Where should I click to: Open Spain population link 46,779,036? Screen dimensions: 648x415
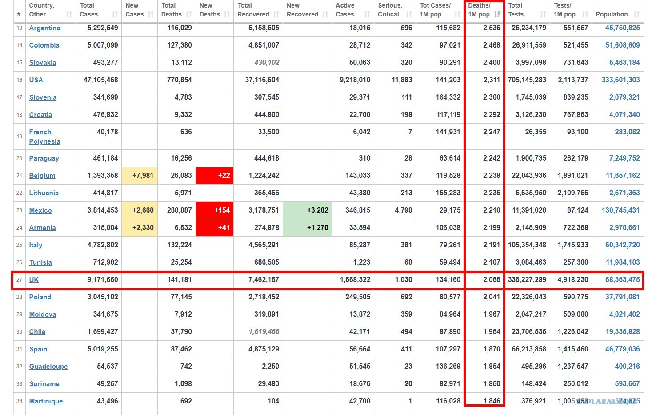tap(623, 349)
